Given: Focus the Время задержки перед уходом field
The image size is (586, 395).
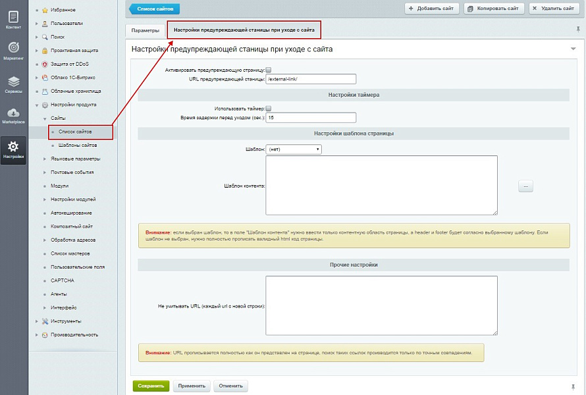Looking at the screenshot, I should 311,117.
